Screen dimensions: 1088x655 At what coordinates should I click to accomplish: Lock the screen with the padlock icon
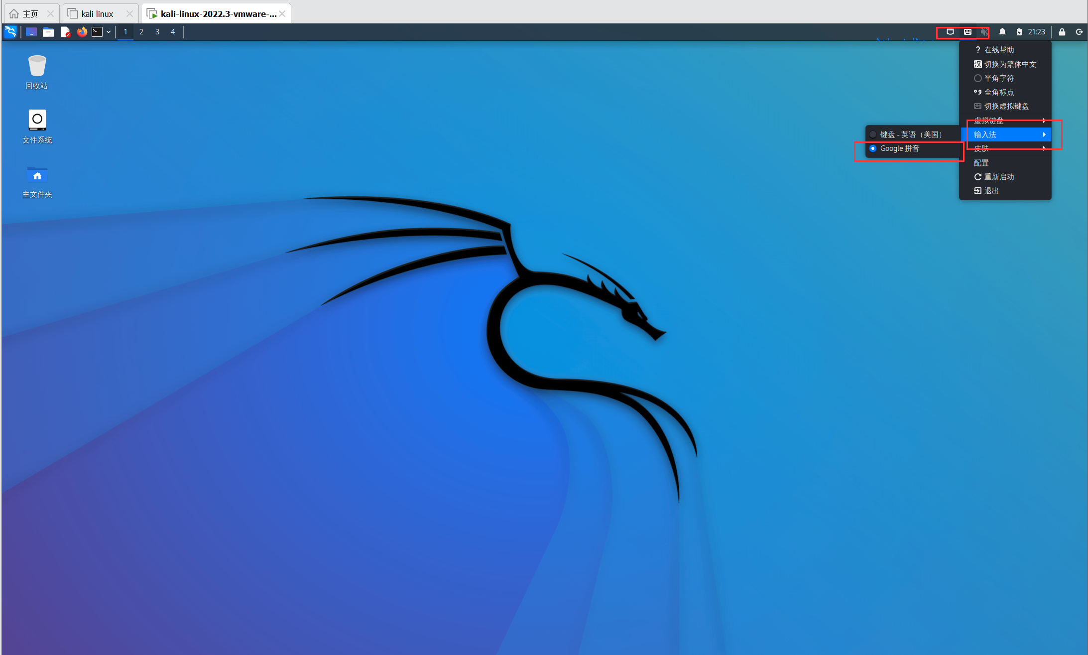(1062, 32)
